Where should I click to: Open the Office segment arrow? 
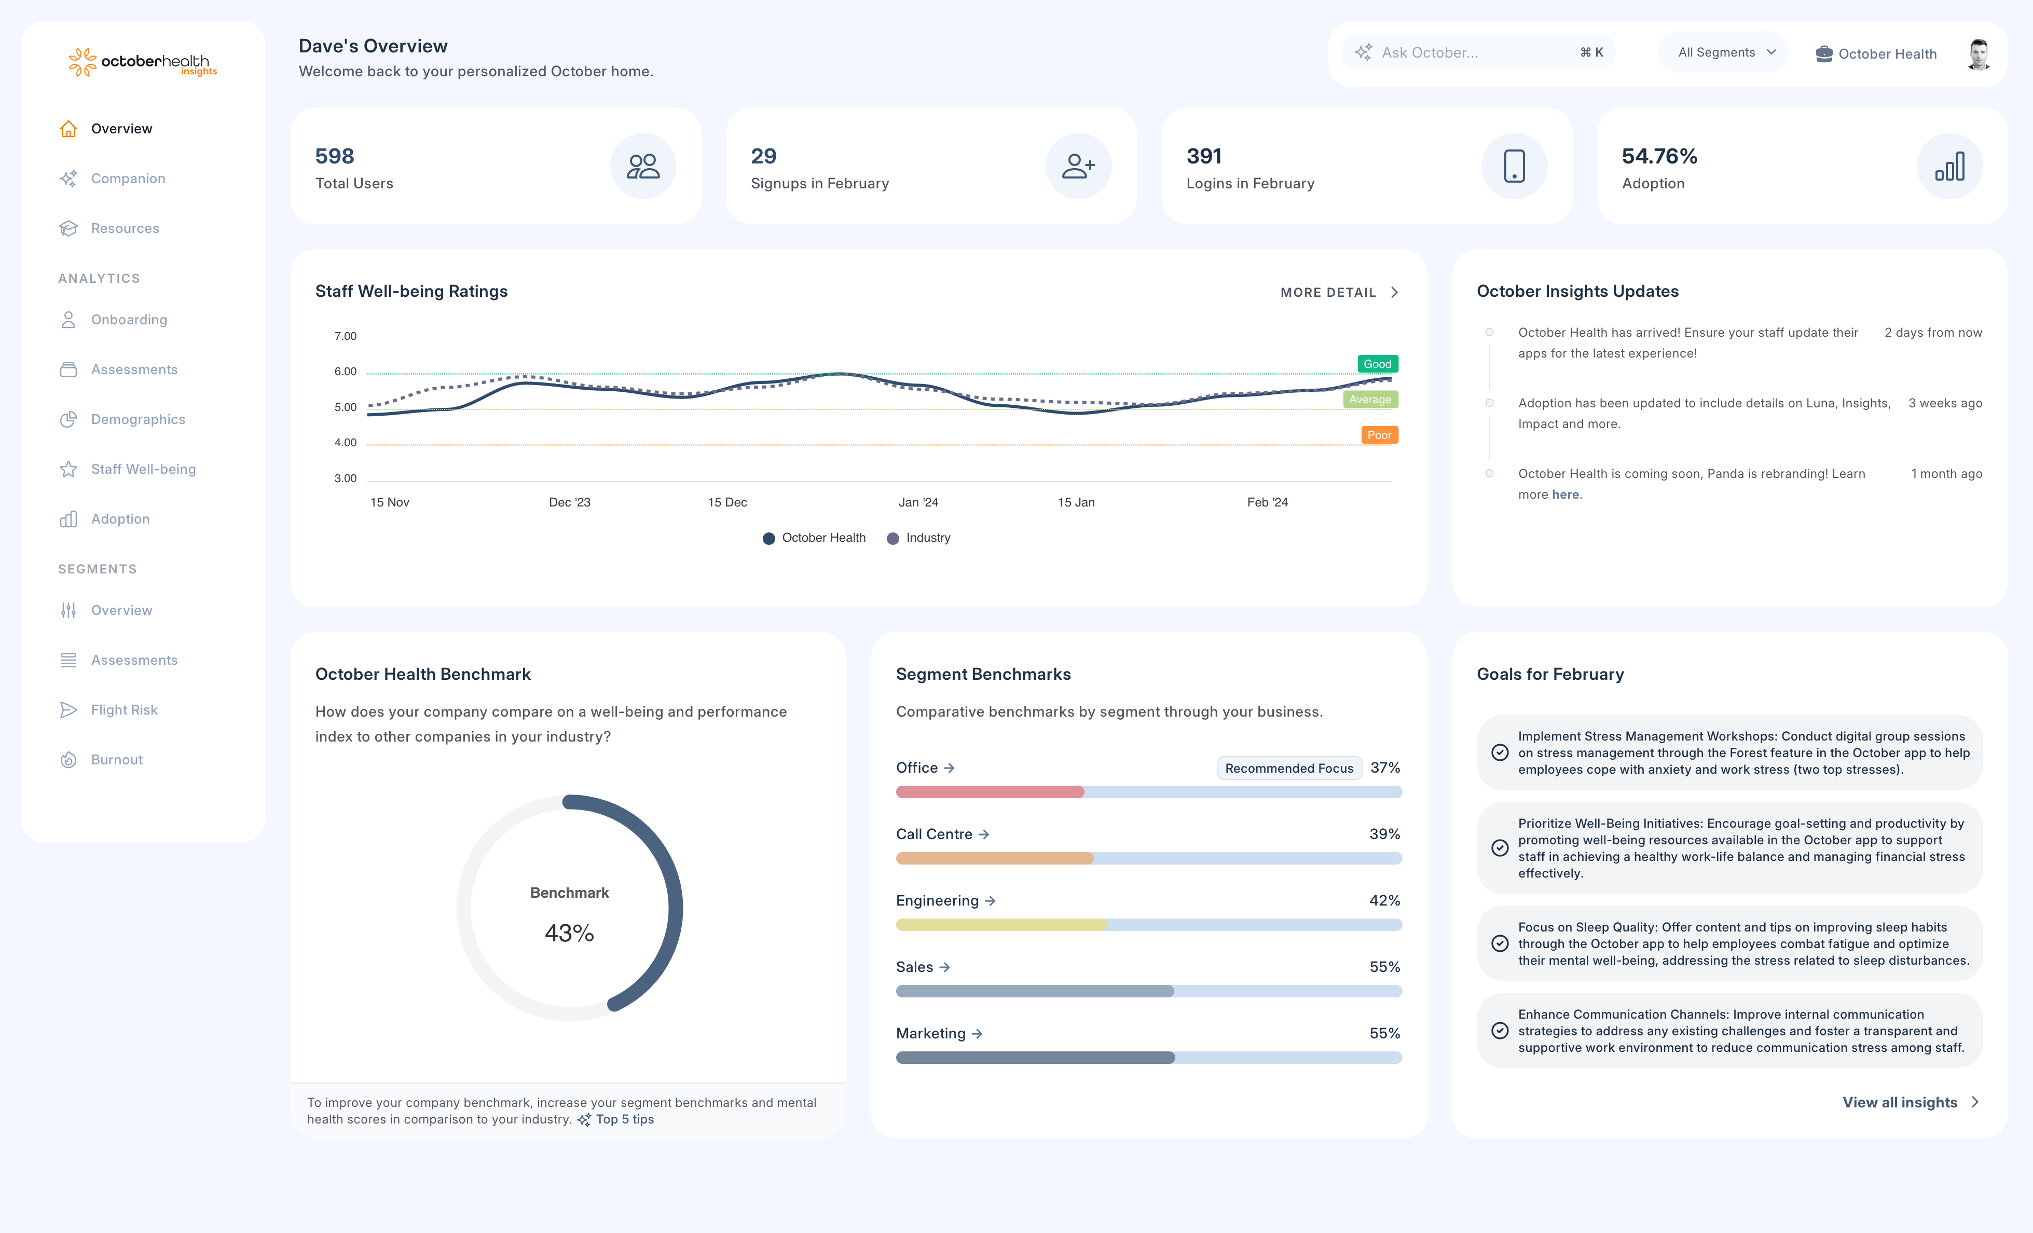point(950,768)
